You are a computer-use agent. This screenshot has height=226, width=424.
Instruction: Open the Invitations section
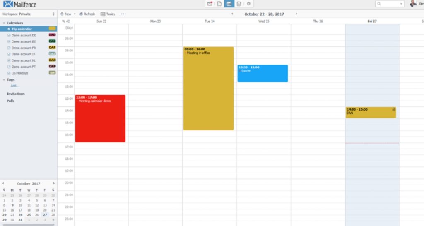[x=16, y=94]
